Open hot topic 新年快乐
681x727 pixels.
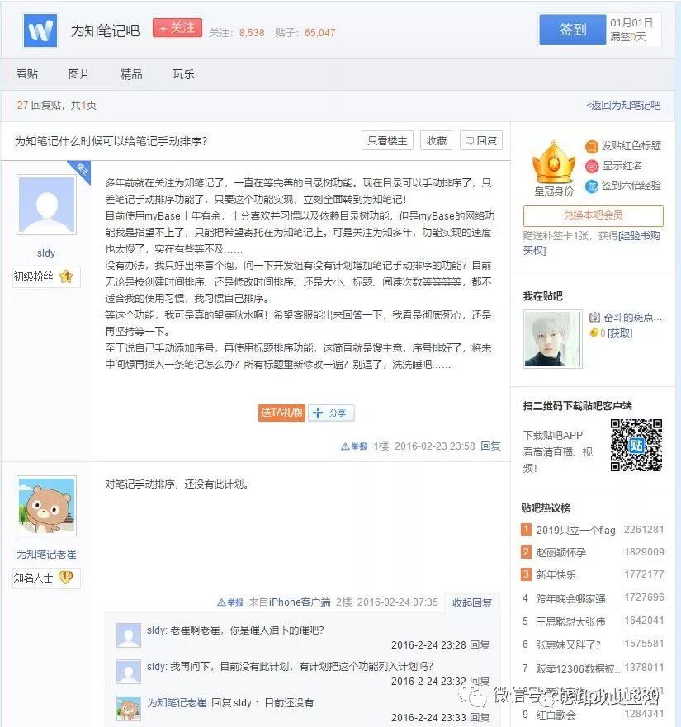556,575
